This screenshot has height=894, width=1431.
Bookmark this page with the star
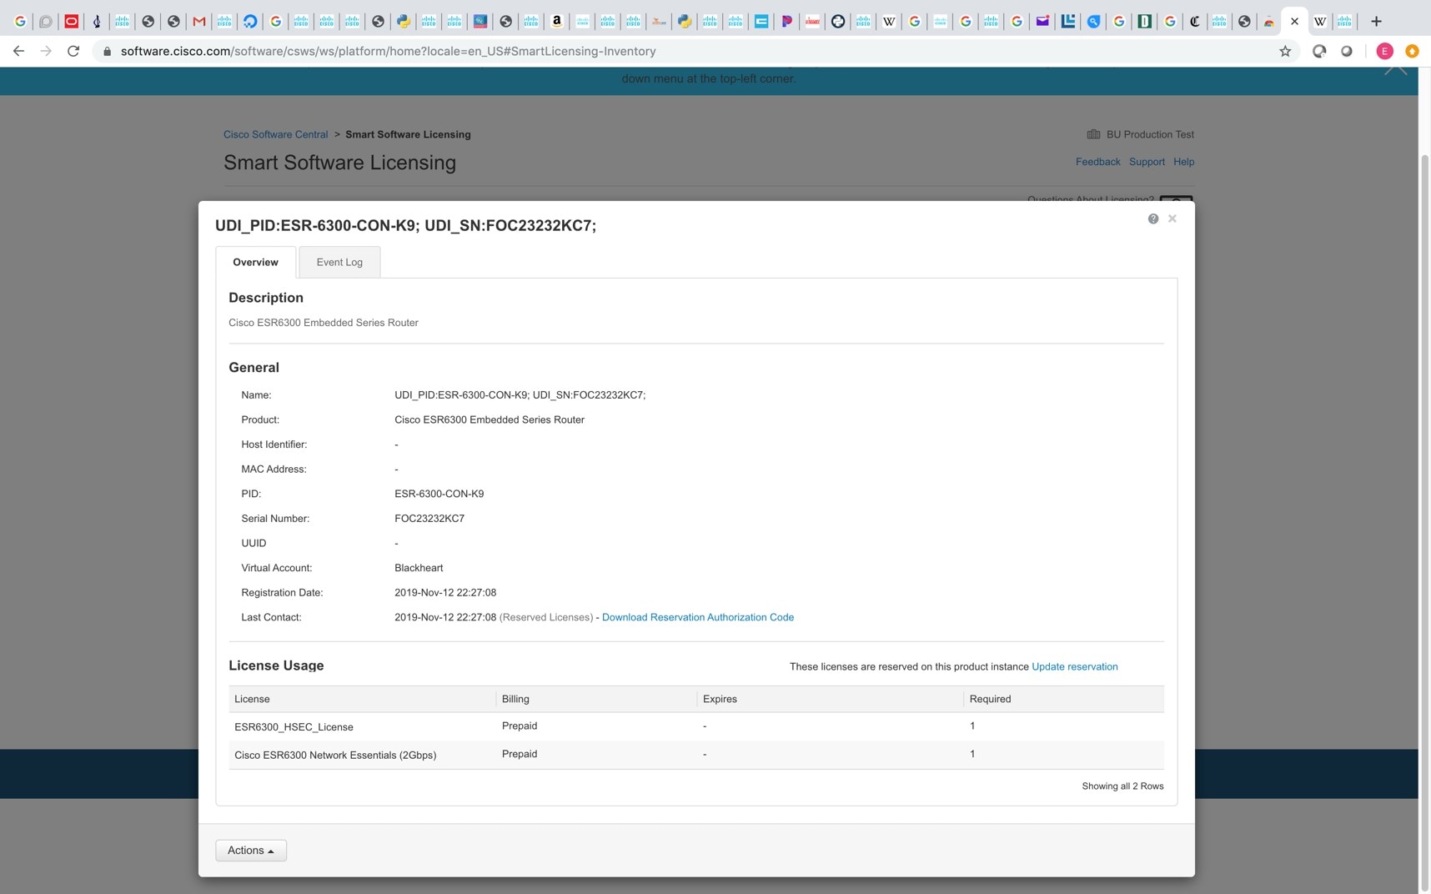[1285, 51]
